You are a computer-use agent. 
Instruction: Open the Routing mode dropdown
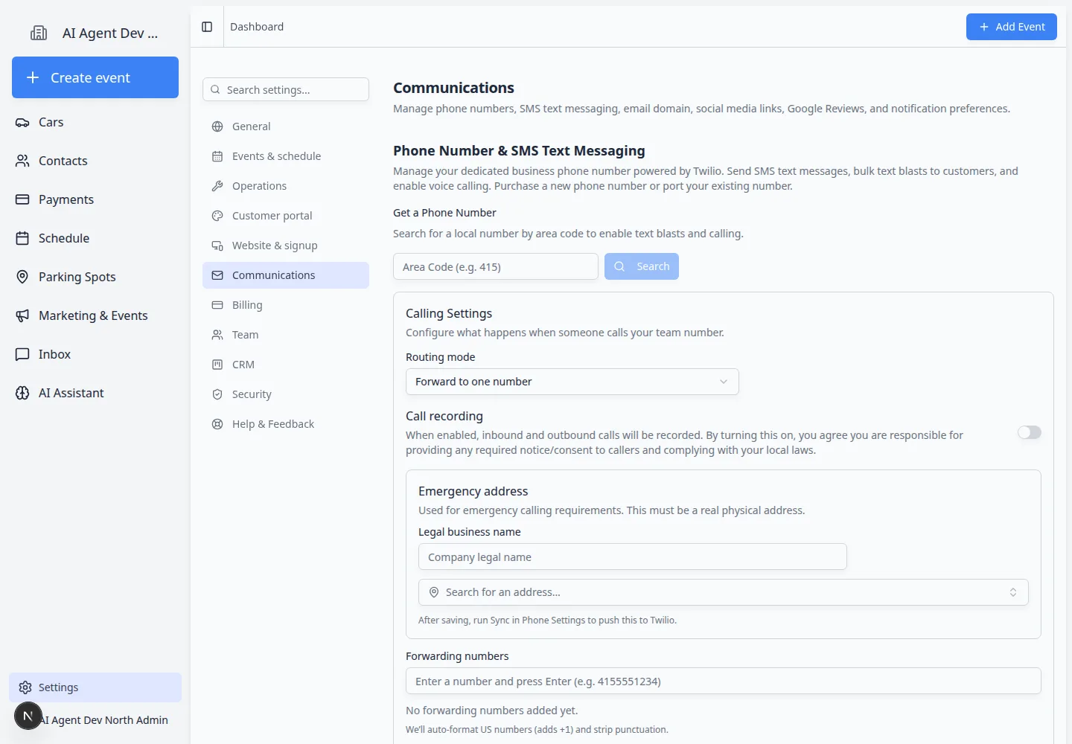tap(572, 382)
